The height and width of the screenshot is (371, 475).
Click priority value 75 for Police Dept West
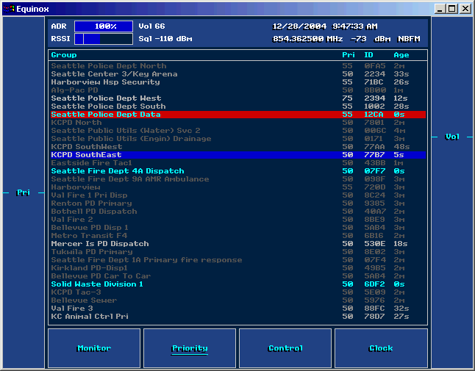point(347,98)
